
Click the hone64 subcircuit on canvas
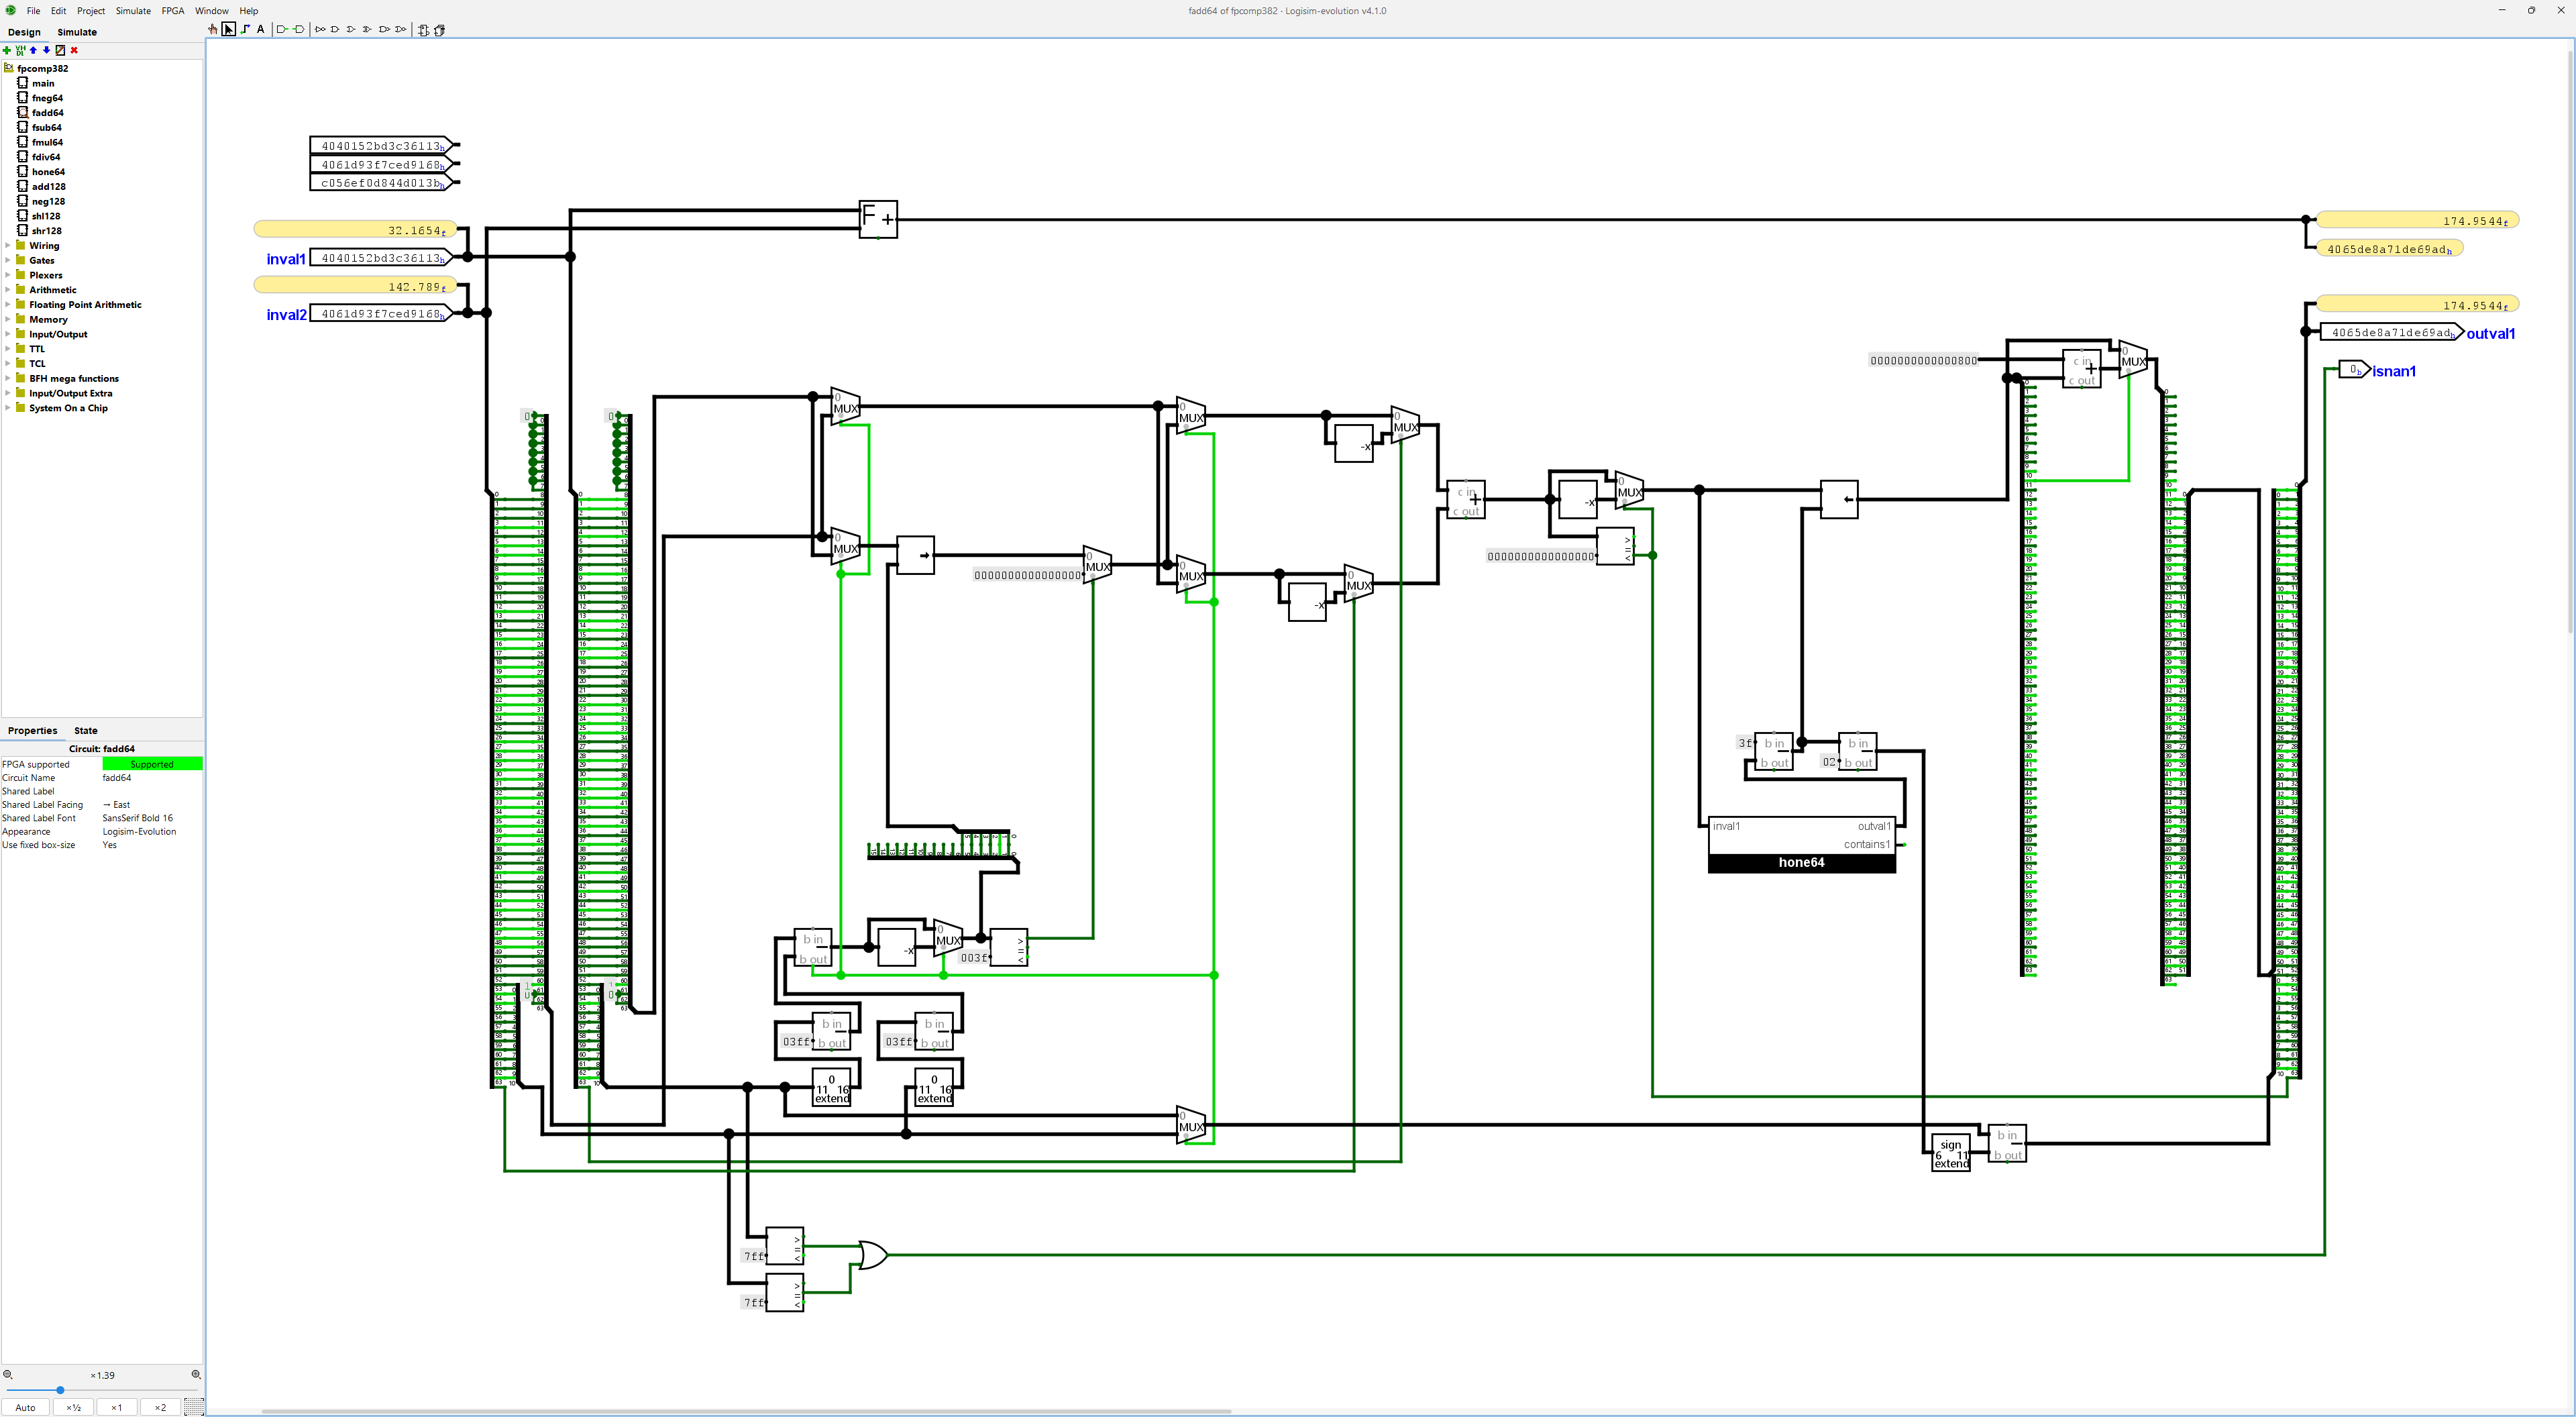tap(1801, 845)
